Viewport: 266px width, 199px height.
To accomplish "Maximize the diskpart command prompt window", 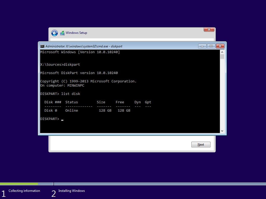I will (211, 46).
